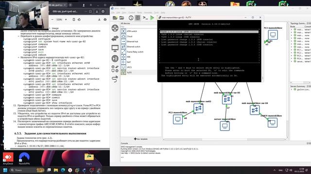Toggle show interface labels toolbar icon

[138, 18]
